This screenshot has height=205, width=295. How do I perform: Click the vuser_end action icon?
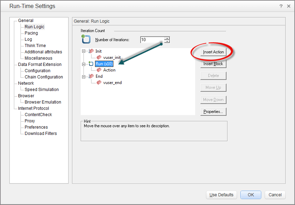99,83
